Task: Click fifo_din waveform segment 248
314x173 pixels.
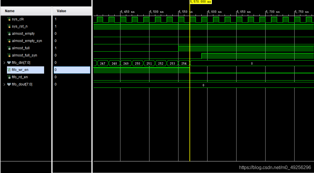Action: pos(114,63)
